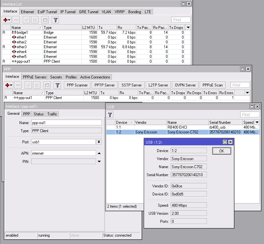Click the L2TP Server button
The height and width of the screenshot is (244, 264).
coord(158,85)
